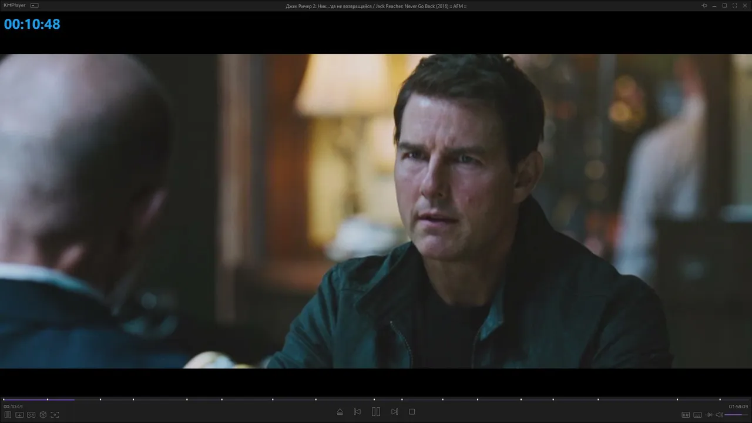Click the total duration 01:58:09 label
This screenshot has height=423, width=752.
pos(738,407)
